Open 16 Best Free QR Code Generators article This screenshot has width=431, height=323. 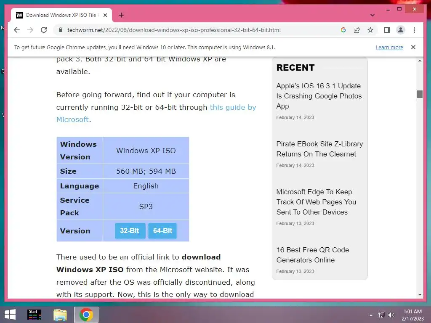click(313, 255)
